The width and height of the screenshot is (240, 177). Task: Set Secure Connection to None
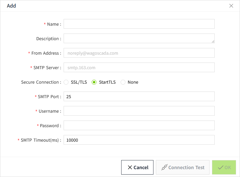(x=123, y=82)
